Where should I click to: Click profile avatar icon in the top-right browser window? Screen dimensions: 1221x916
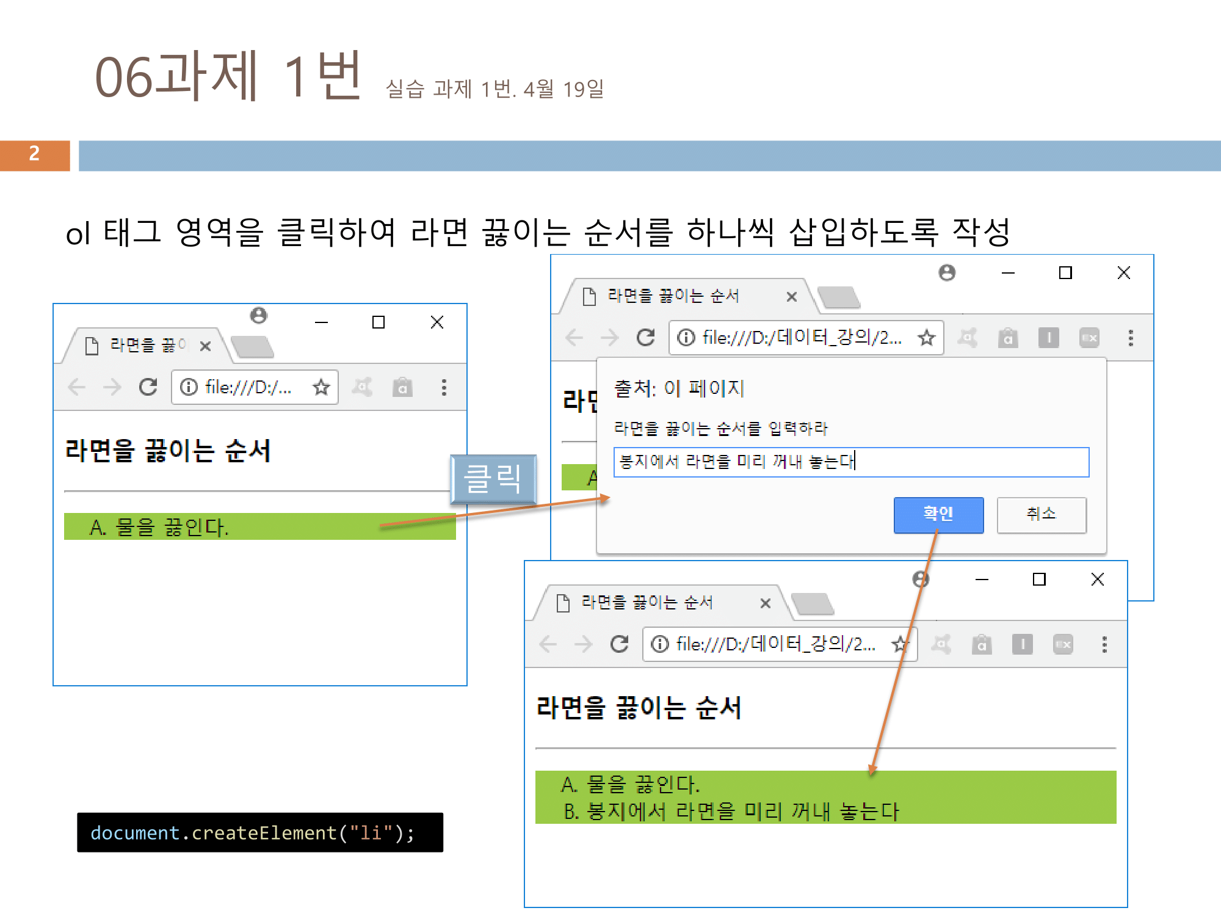coord(947,273)
